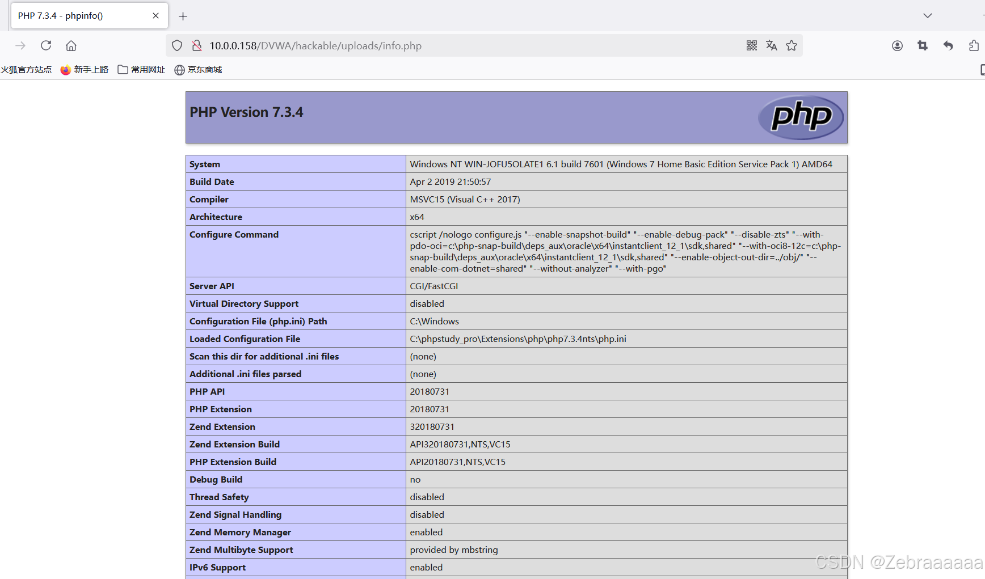Click the Architecture x64 value
985x579 pixels.
pyautogui.click(x=417, y=217)
